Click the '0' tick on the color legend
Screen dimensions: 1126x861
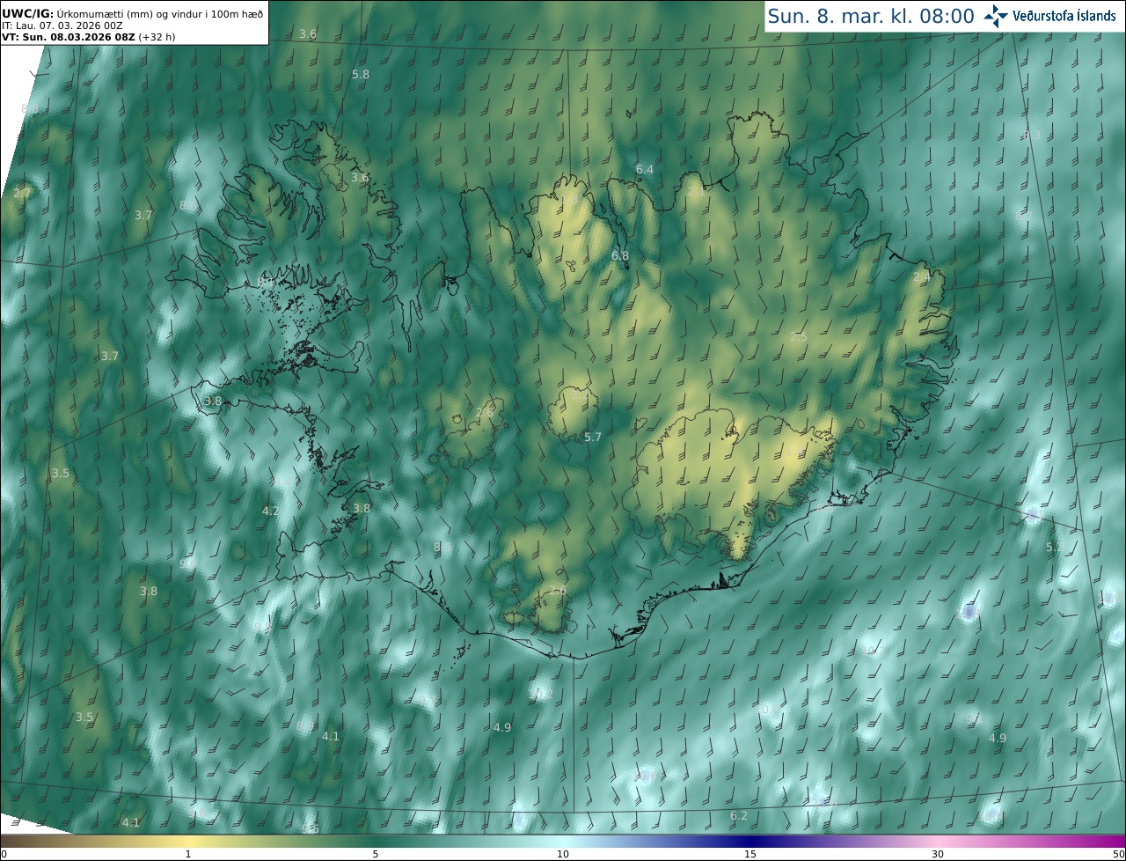coord(4,854)
